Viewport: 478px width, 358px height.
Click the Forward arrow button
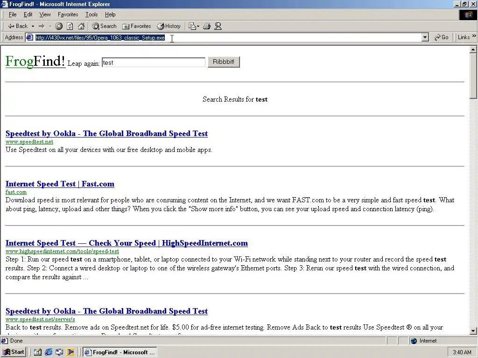[42, 26]
